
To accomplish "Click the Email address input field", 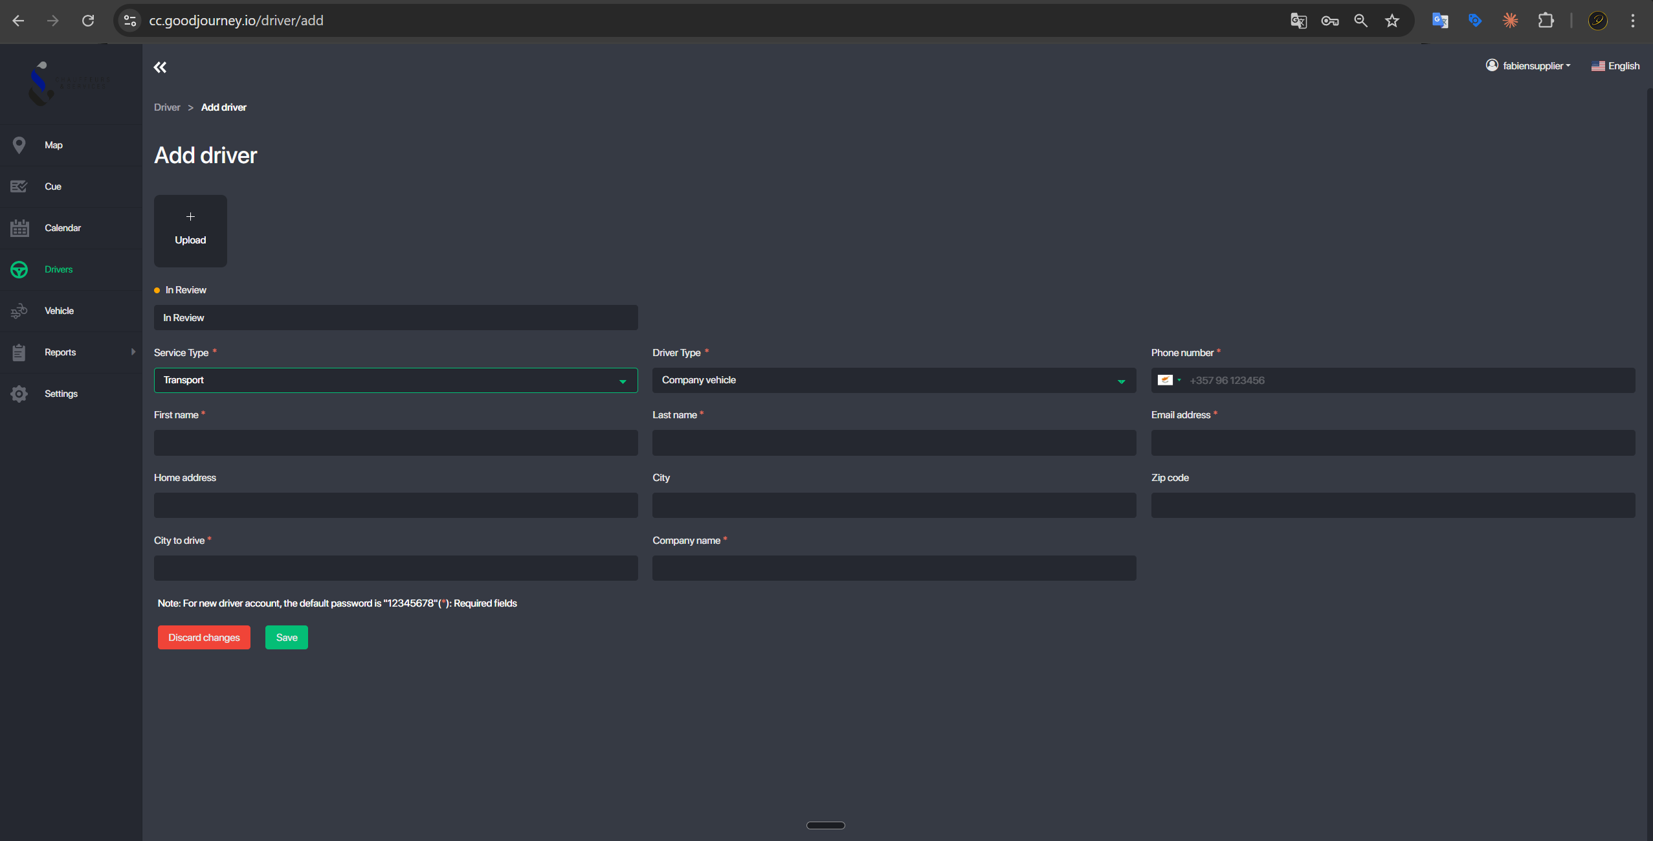I will pos(1393,443).
